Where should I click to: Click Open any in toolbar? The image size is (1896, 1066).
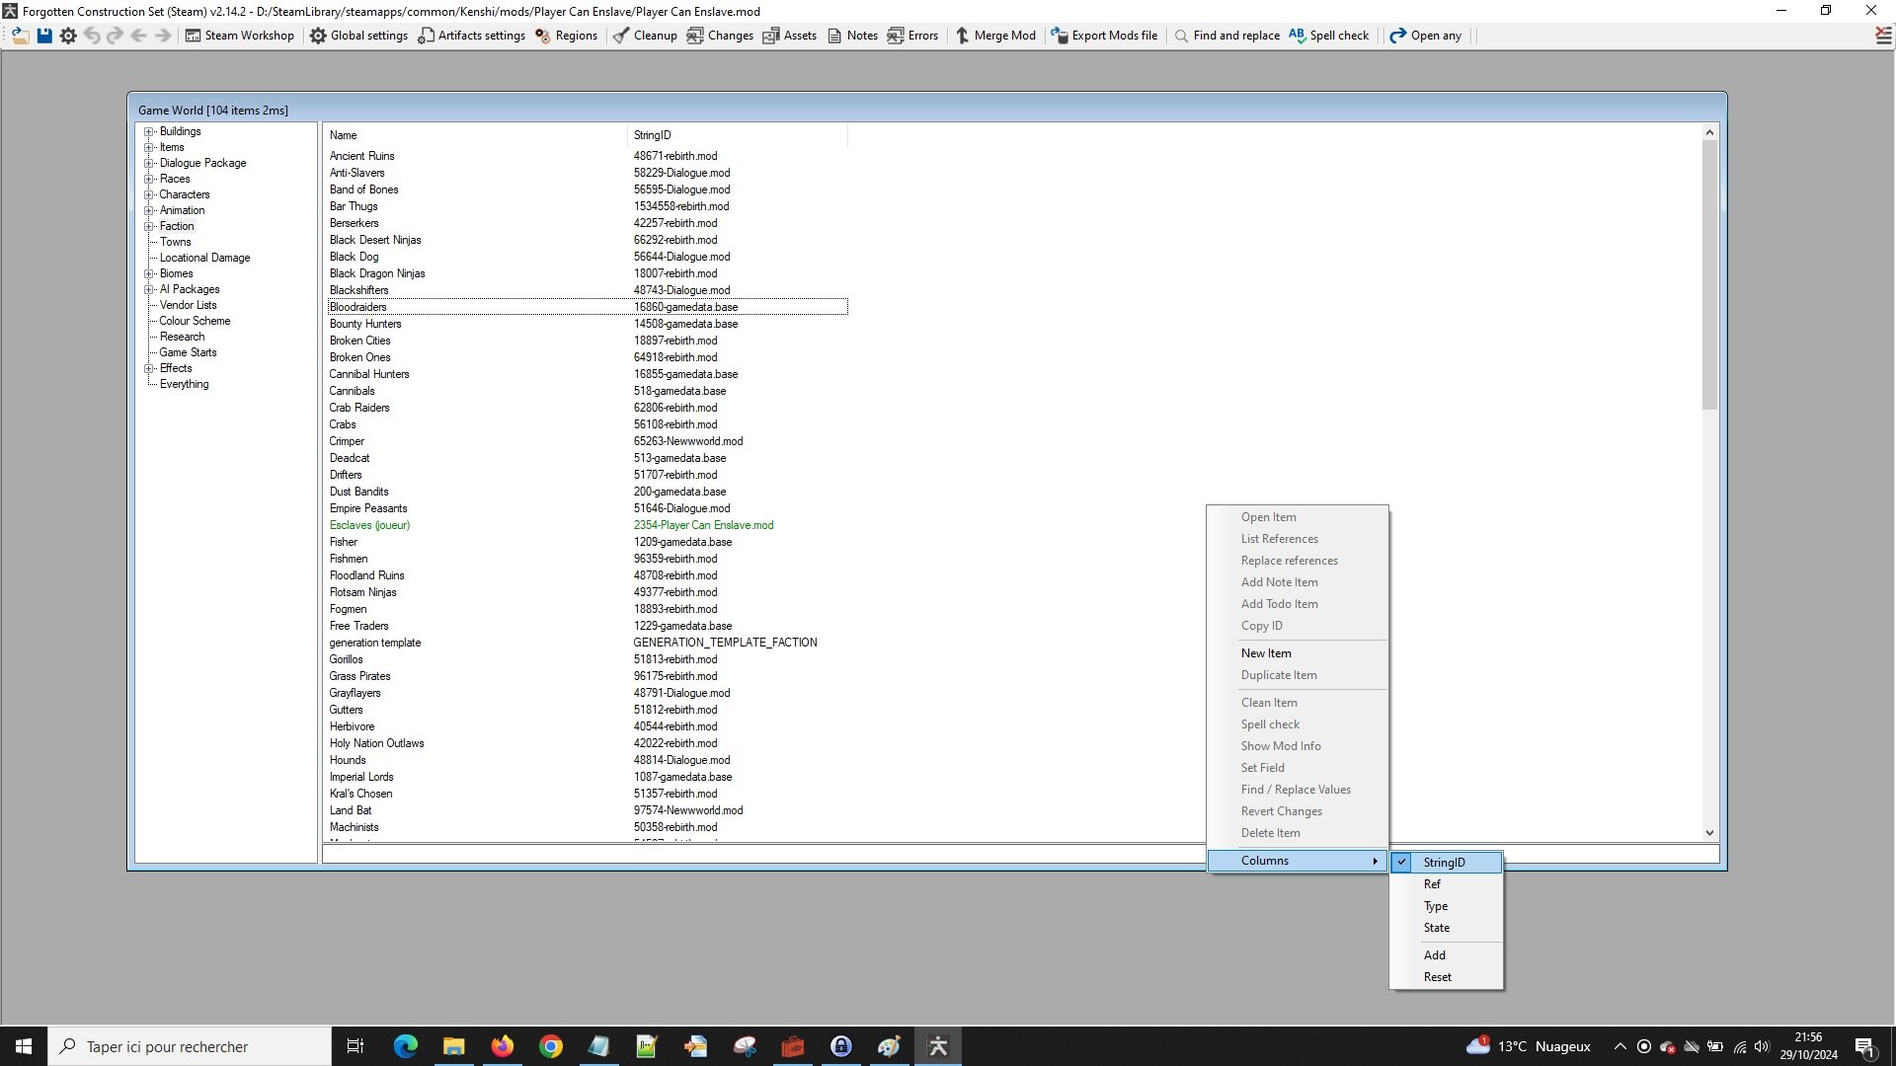tap(1426, 36)
